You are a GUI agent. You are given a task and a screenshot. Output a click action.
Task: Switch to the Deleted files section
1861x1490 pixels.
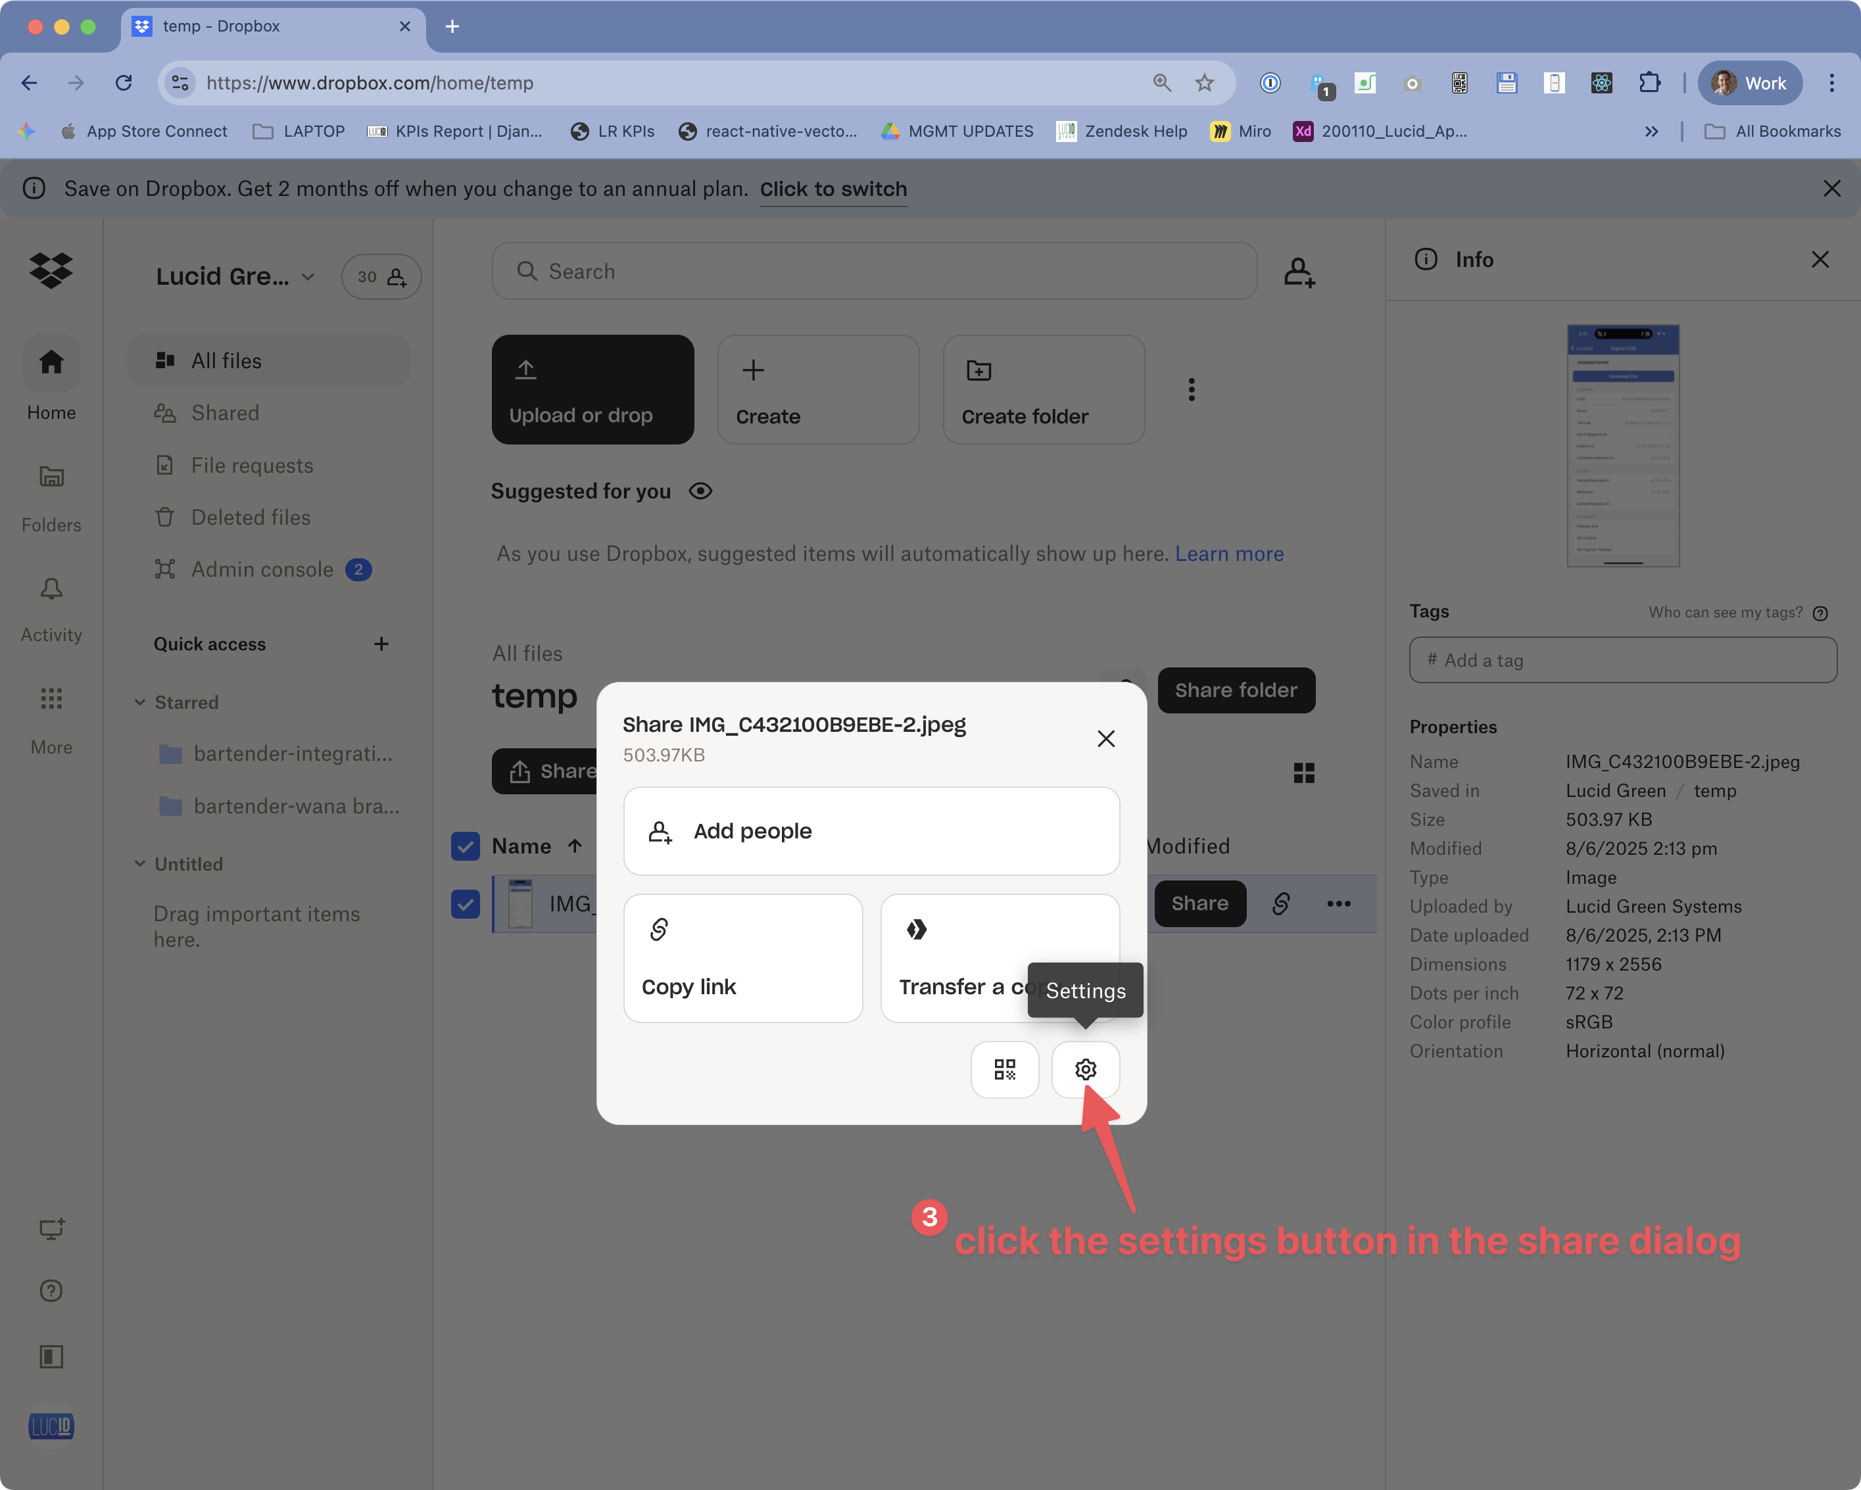click(249, 517)
